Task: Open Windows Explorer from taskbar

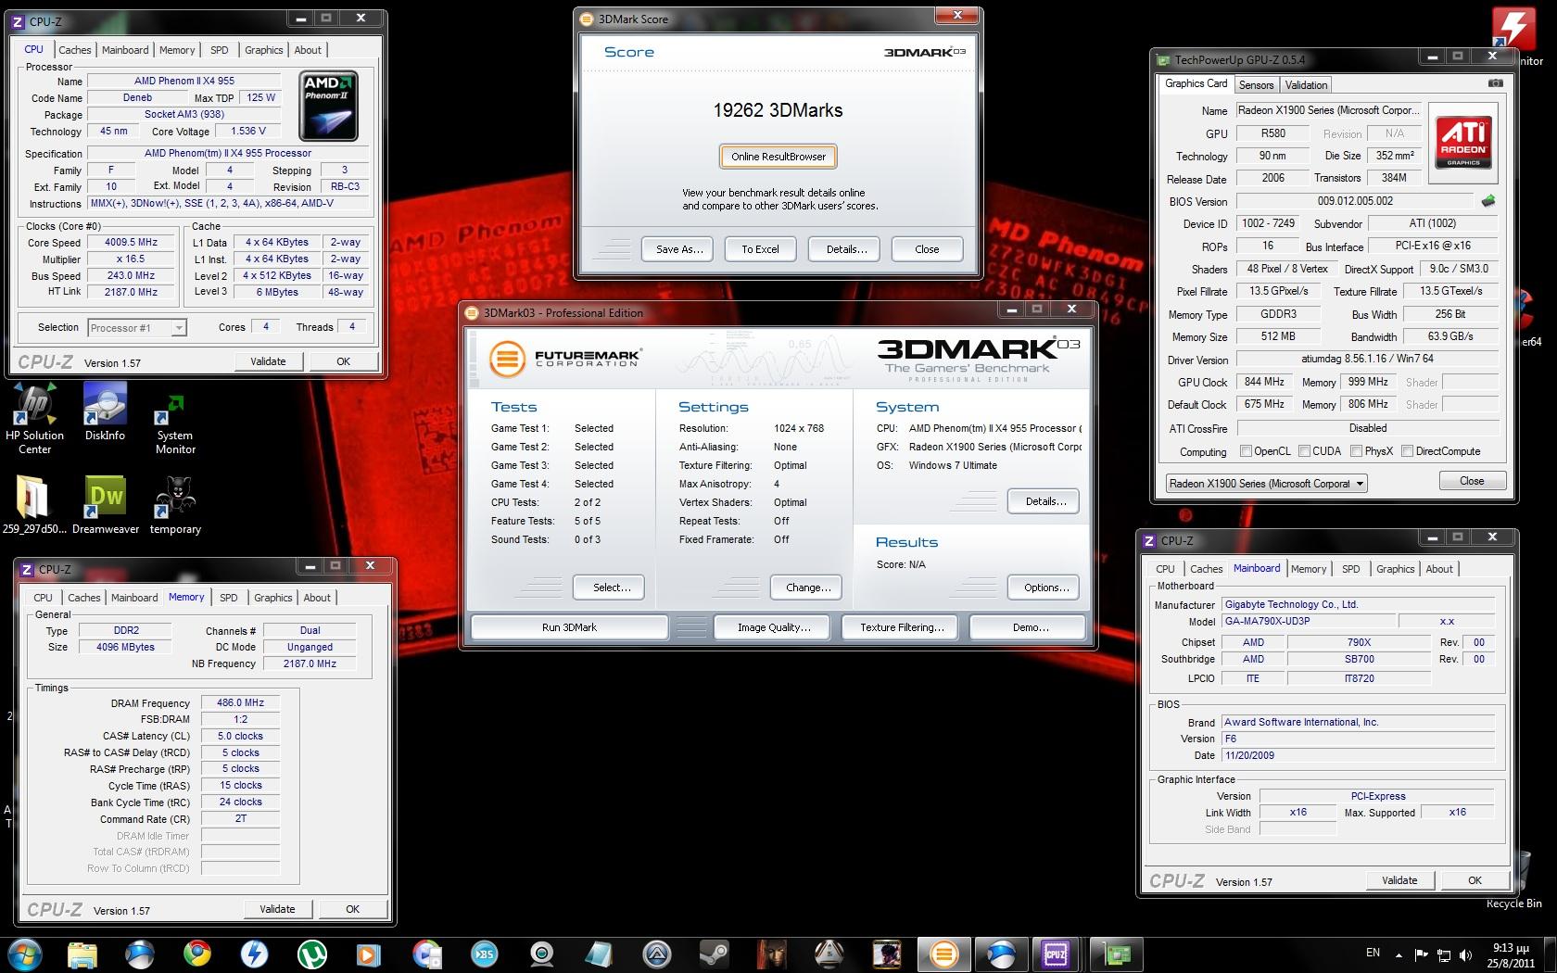Action: 82,954
